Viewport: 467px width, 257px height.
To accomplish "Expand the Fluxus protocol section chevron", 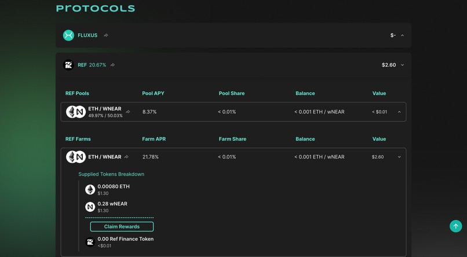I will coord(402,35).
